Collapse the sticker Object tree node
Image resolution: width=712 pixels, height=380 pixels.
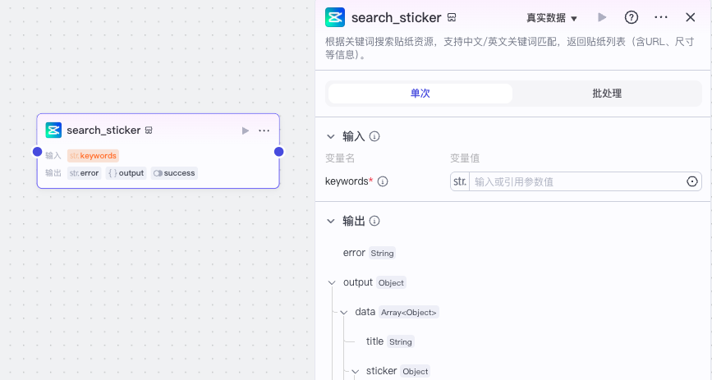(356, 372)
